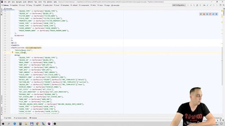Viewport: 225px width, 126px height.
Task: Open in Firefox browser icon in editor
Action: pyautogui.click(x=204, y=14)
